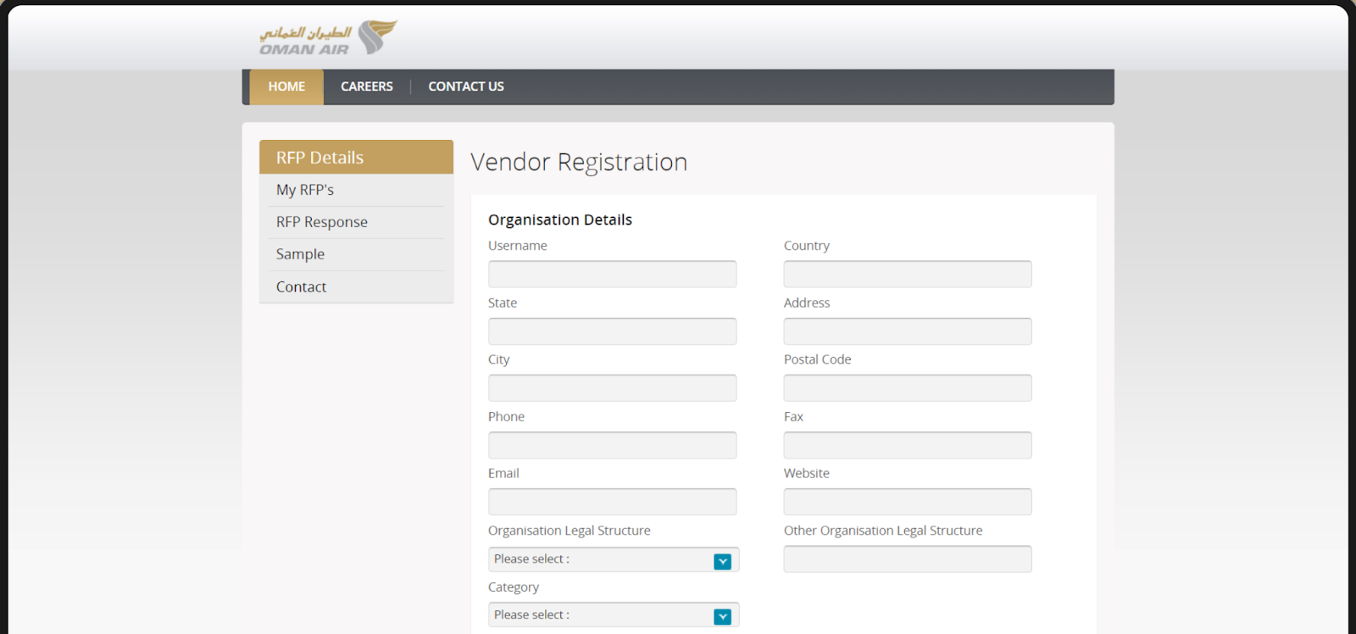Focus Other Organisation Legal Structure field

click(x=908, y=559)
